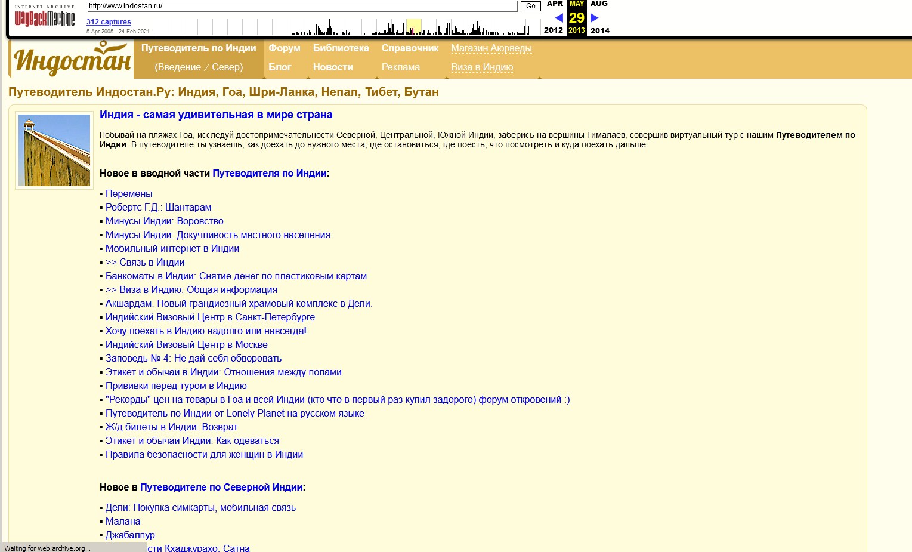Open the 312 captures link
The height and width of the screenshot is (552, 912).
(x=109, y=22)
